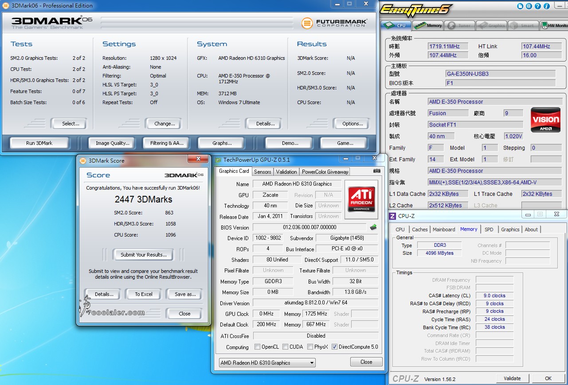Uncheck DirectCompute 5.0 checkbox in GPU-Z
This screenshot has width=568, height=385.
coord(335,347)
